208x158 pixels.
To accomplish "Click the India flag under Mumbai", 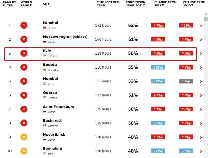I will pos(45,84).
